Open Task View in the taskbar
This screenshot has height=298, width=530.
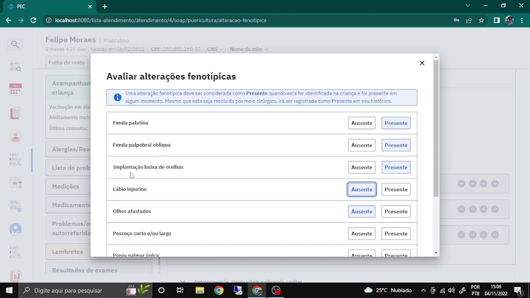(x=180, y=290)
